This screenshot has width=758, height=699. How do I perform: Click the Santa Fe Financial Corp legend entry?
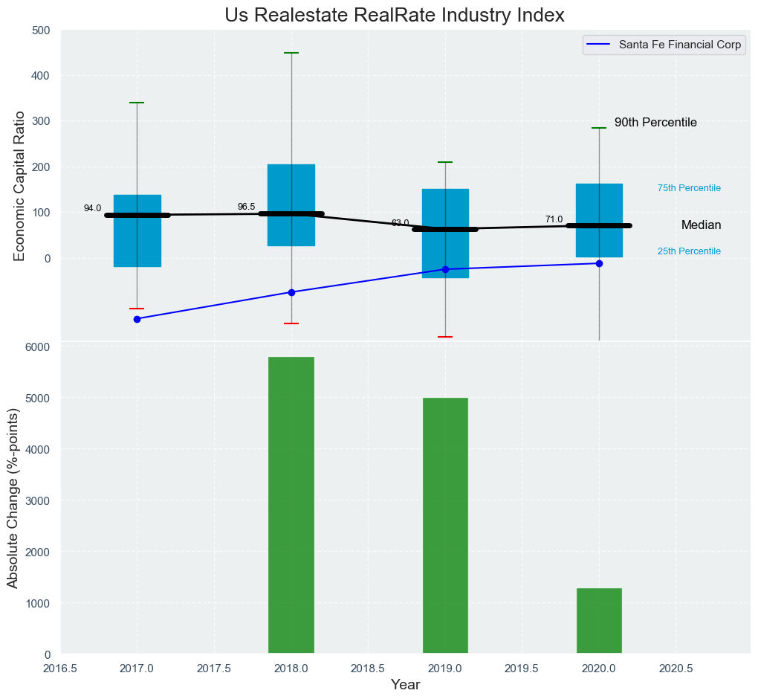tap(679, 45)
